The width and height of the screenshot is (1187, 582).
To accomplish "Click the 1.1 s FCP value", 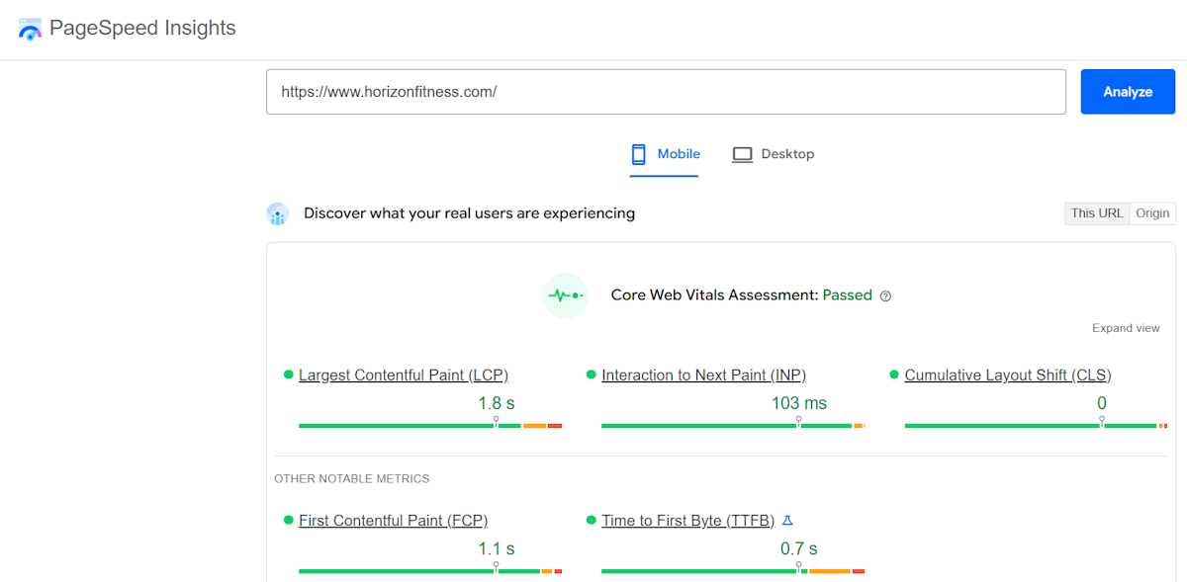I will point(497,548).
